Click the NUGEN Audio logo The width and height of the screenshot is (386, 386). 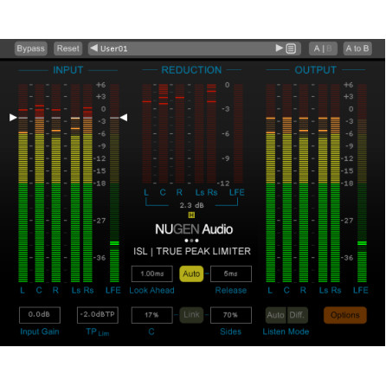pos(194,229)
